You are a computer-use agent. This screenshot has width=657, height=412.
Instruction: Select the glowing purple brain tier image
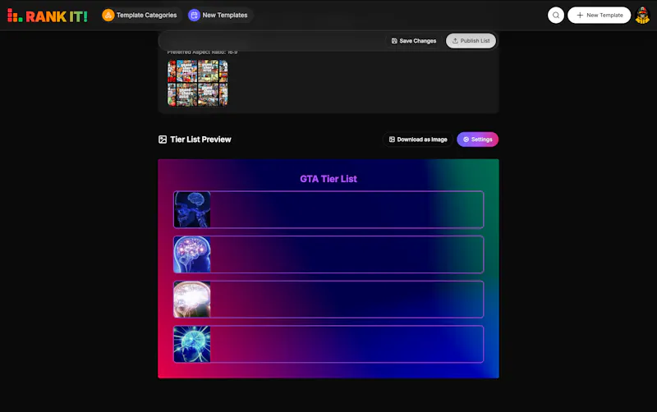192,254
